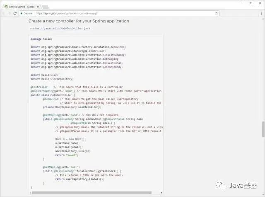This screenshot has width=265, height=197.
Task: Click the @Autowired annotation line
Action: coord(90,99)
